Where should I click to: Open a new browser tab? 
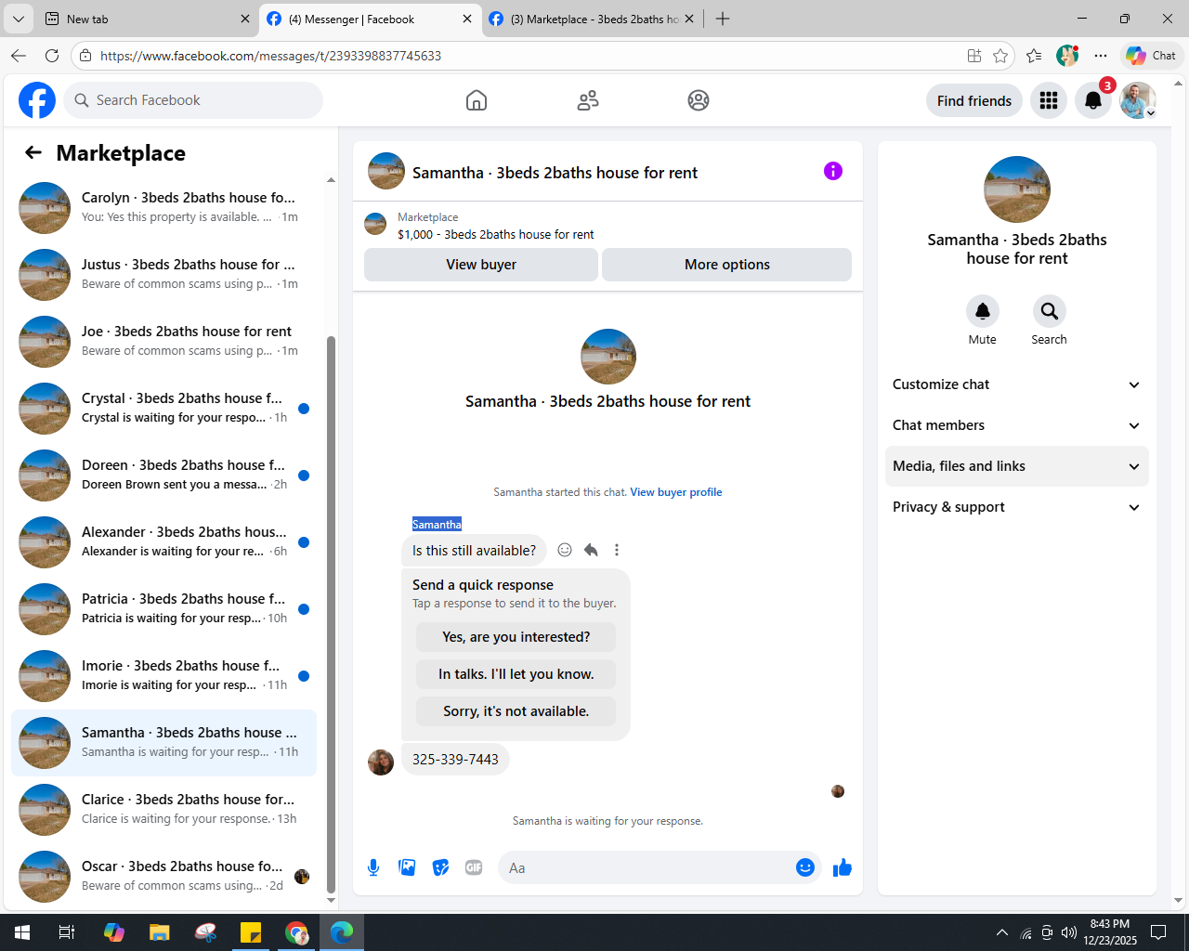(x=723, y=19)
